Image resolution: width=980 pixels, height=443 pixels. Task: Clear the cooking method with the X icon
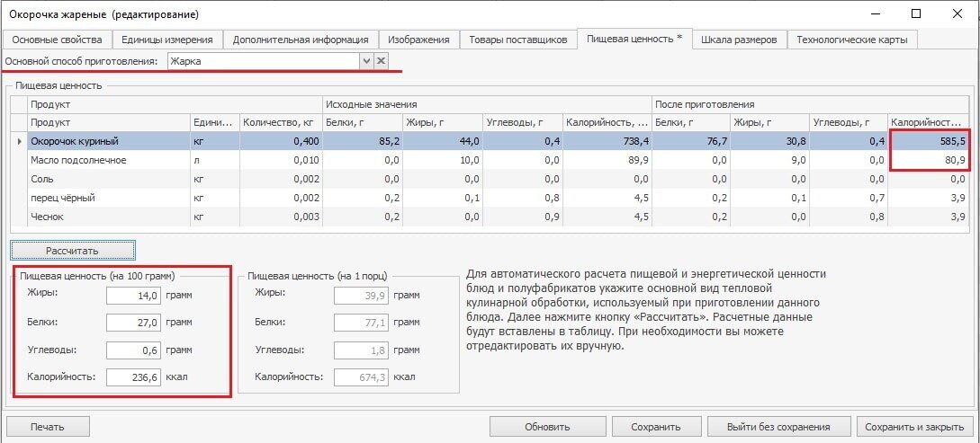381,61
